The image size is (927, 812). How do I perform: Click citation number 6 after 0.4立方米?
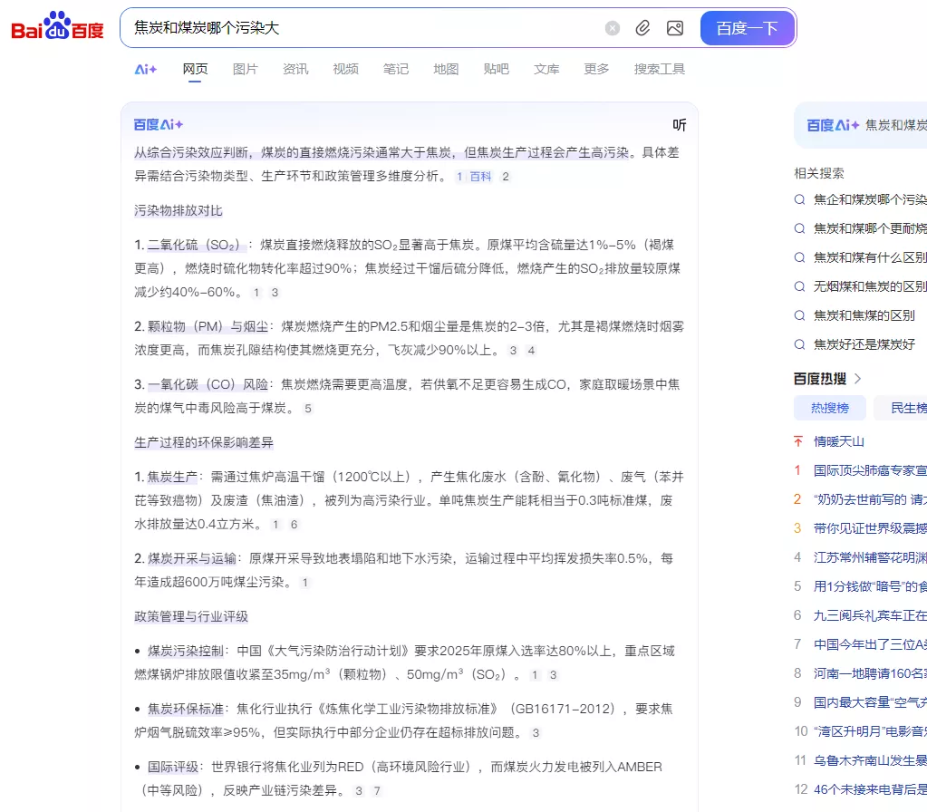point(294,525)
